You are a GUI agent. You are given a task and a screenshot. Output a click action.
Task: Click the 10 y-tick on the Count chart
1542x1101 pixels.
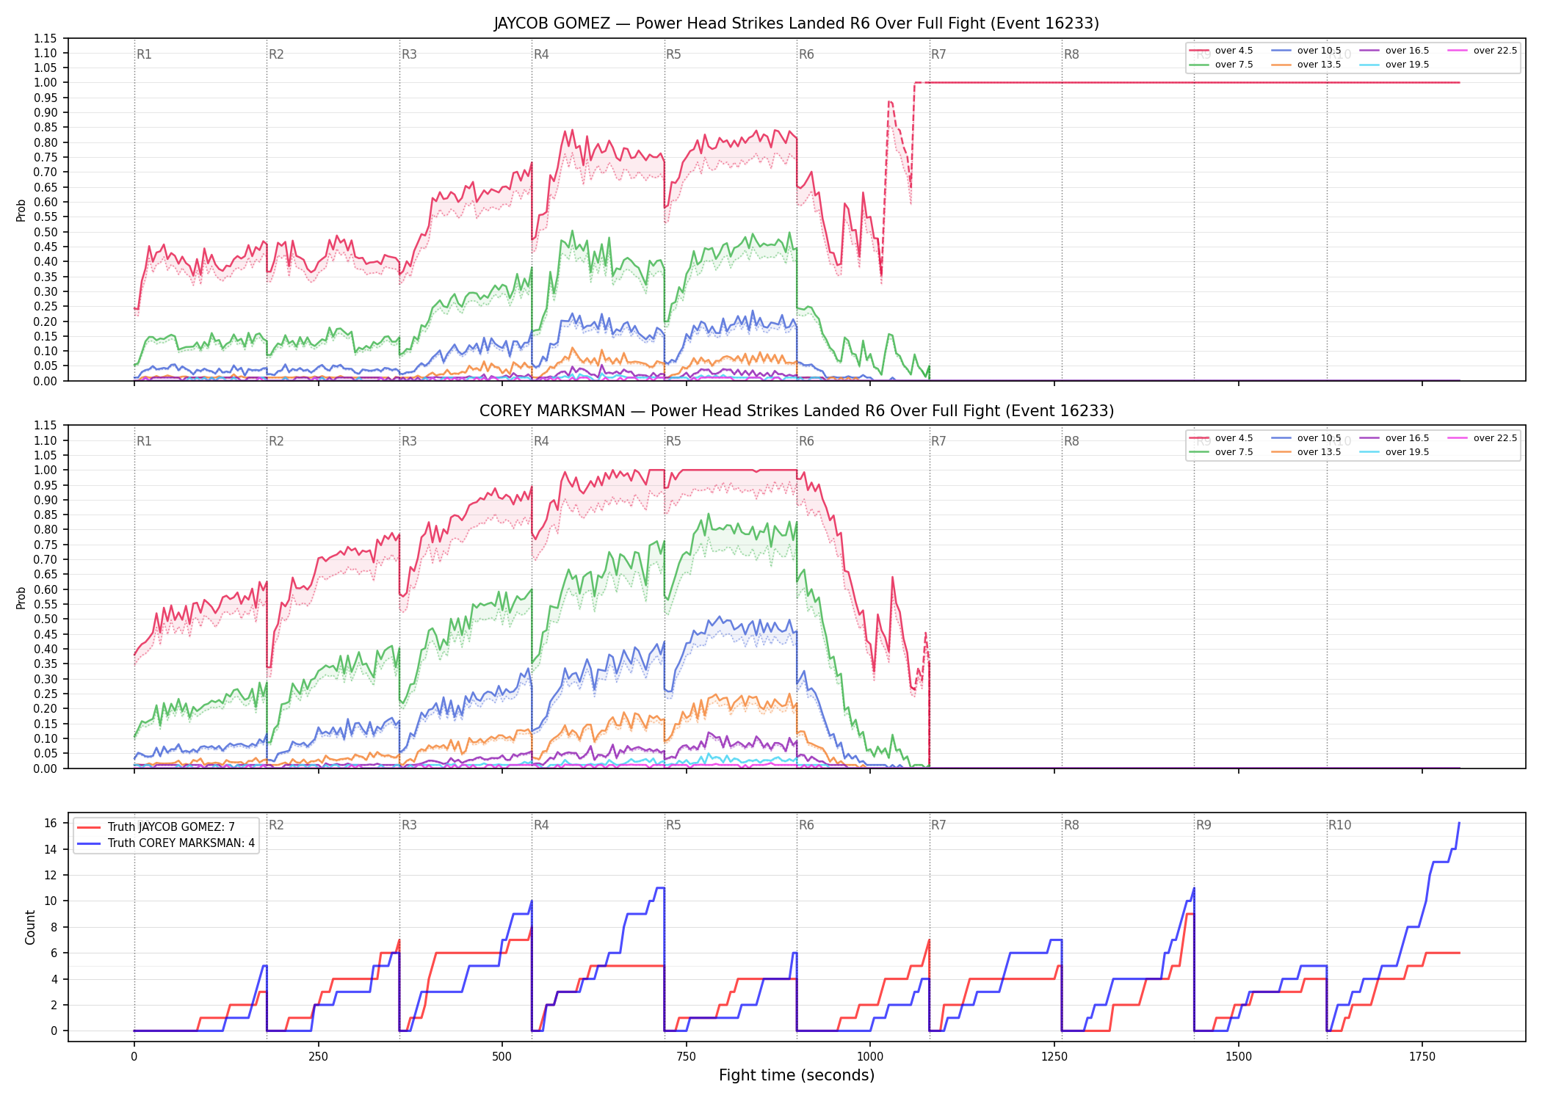click(x=51, y=901)
